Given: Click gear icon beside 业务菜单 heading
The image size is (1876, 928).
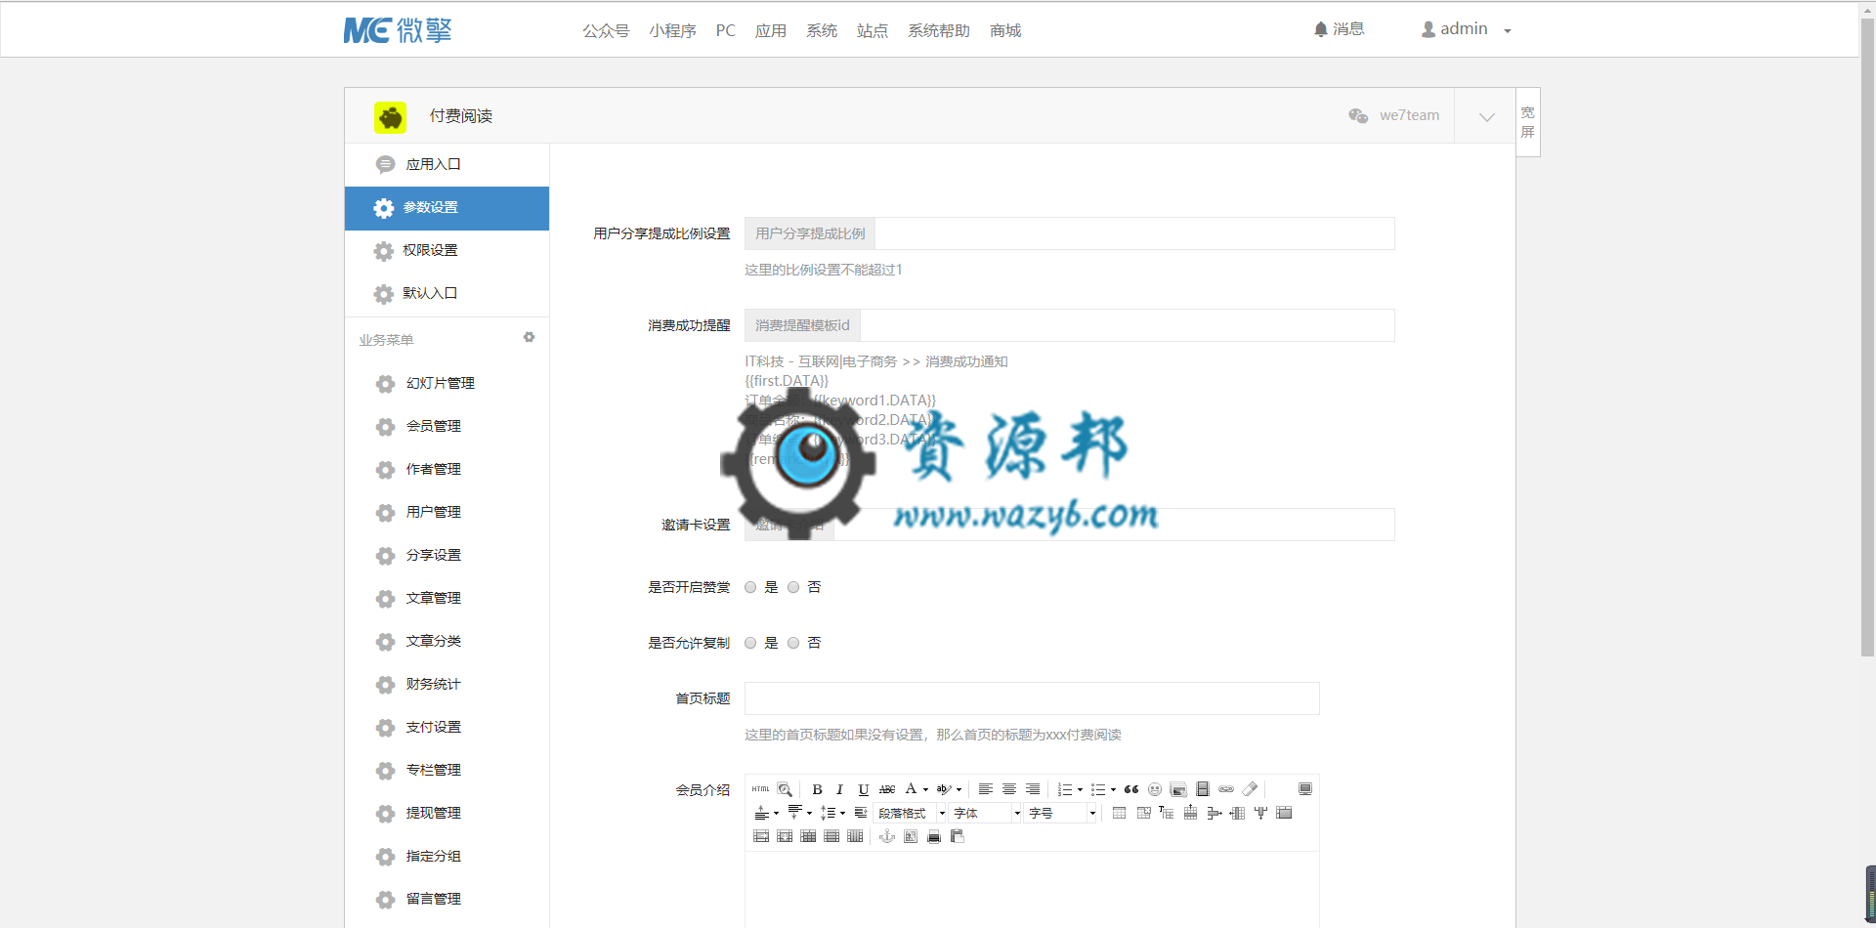Looking at the screenshot, I should point(529,337).
